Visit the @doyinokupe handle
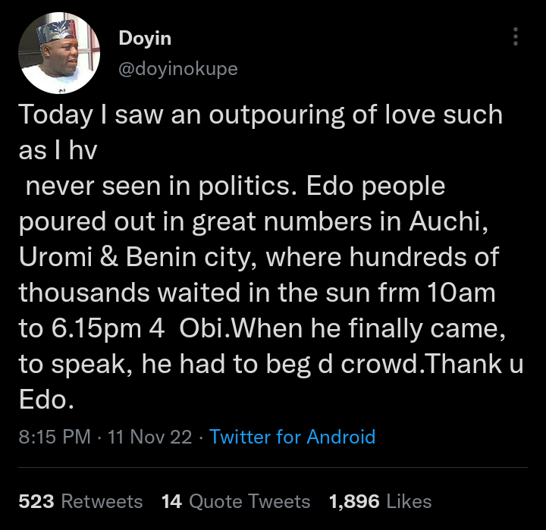Viewport: 546px width, 530px height. [x=178, y=68]
